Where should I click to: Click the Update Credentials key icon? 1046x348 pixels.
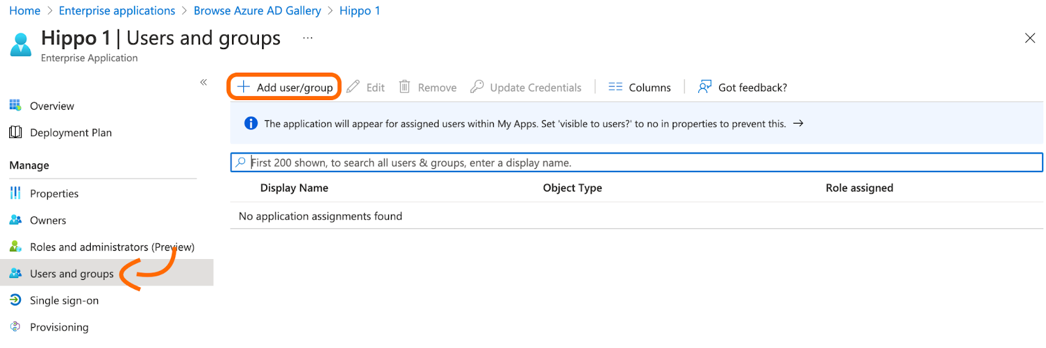pos(477,86)
